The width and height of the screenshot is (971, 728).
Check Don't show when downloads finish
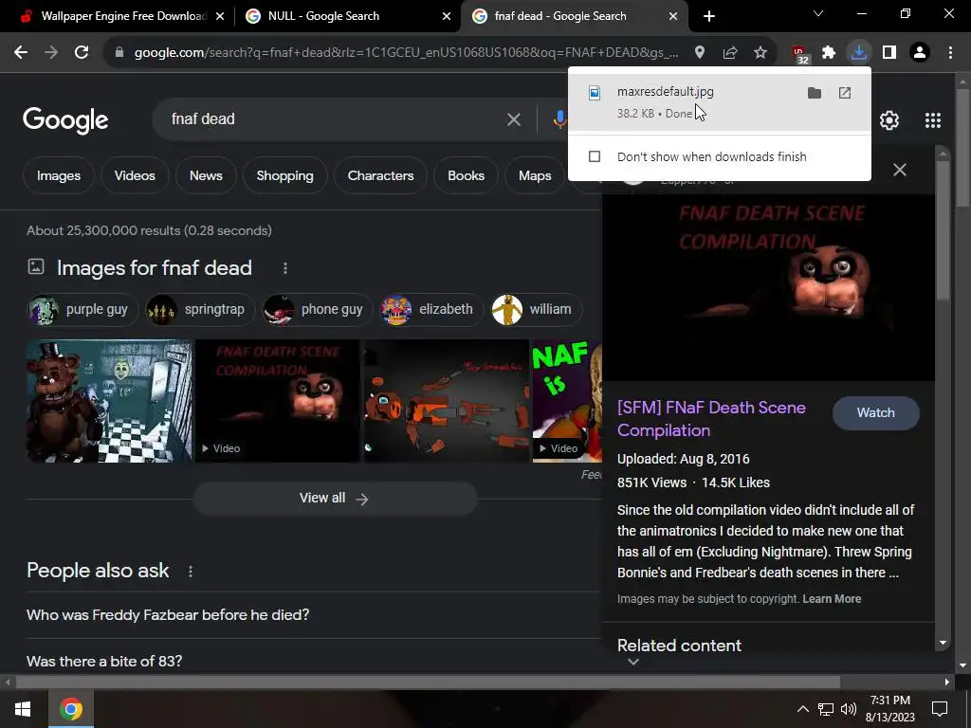point(595,156)
